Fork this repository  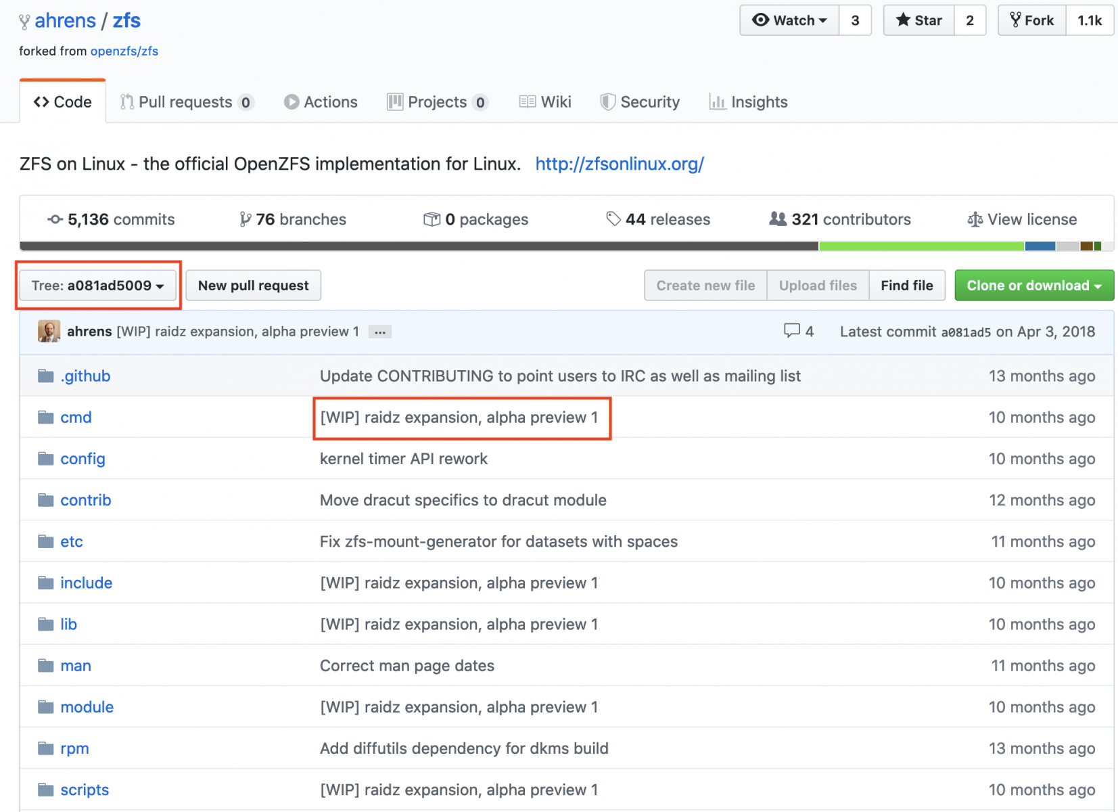[x=1032, y=20]
